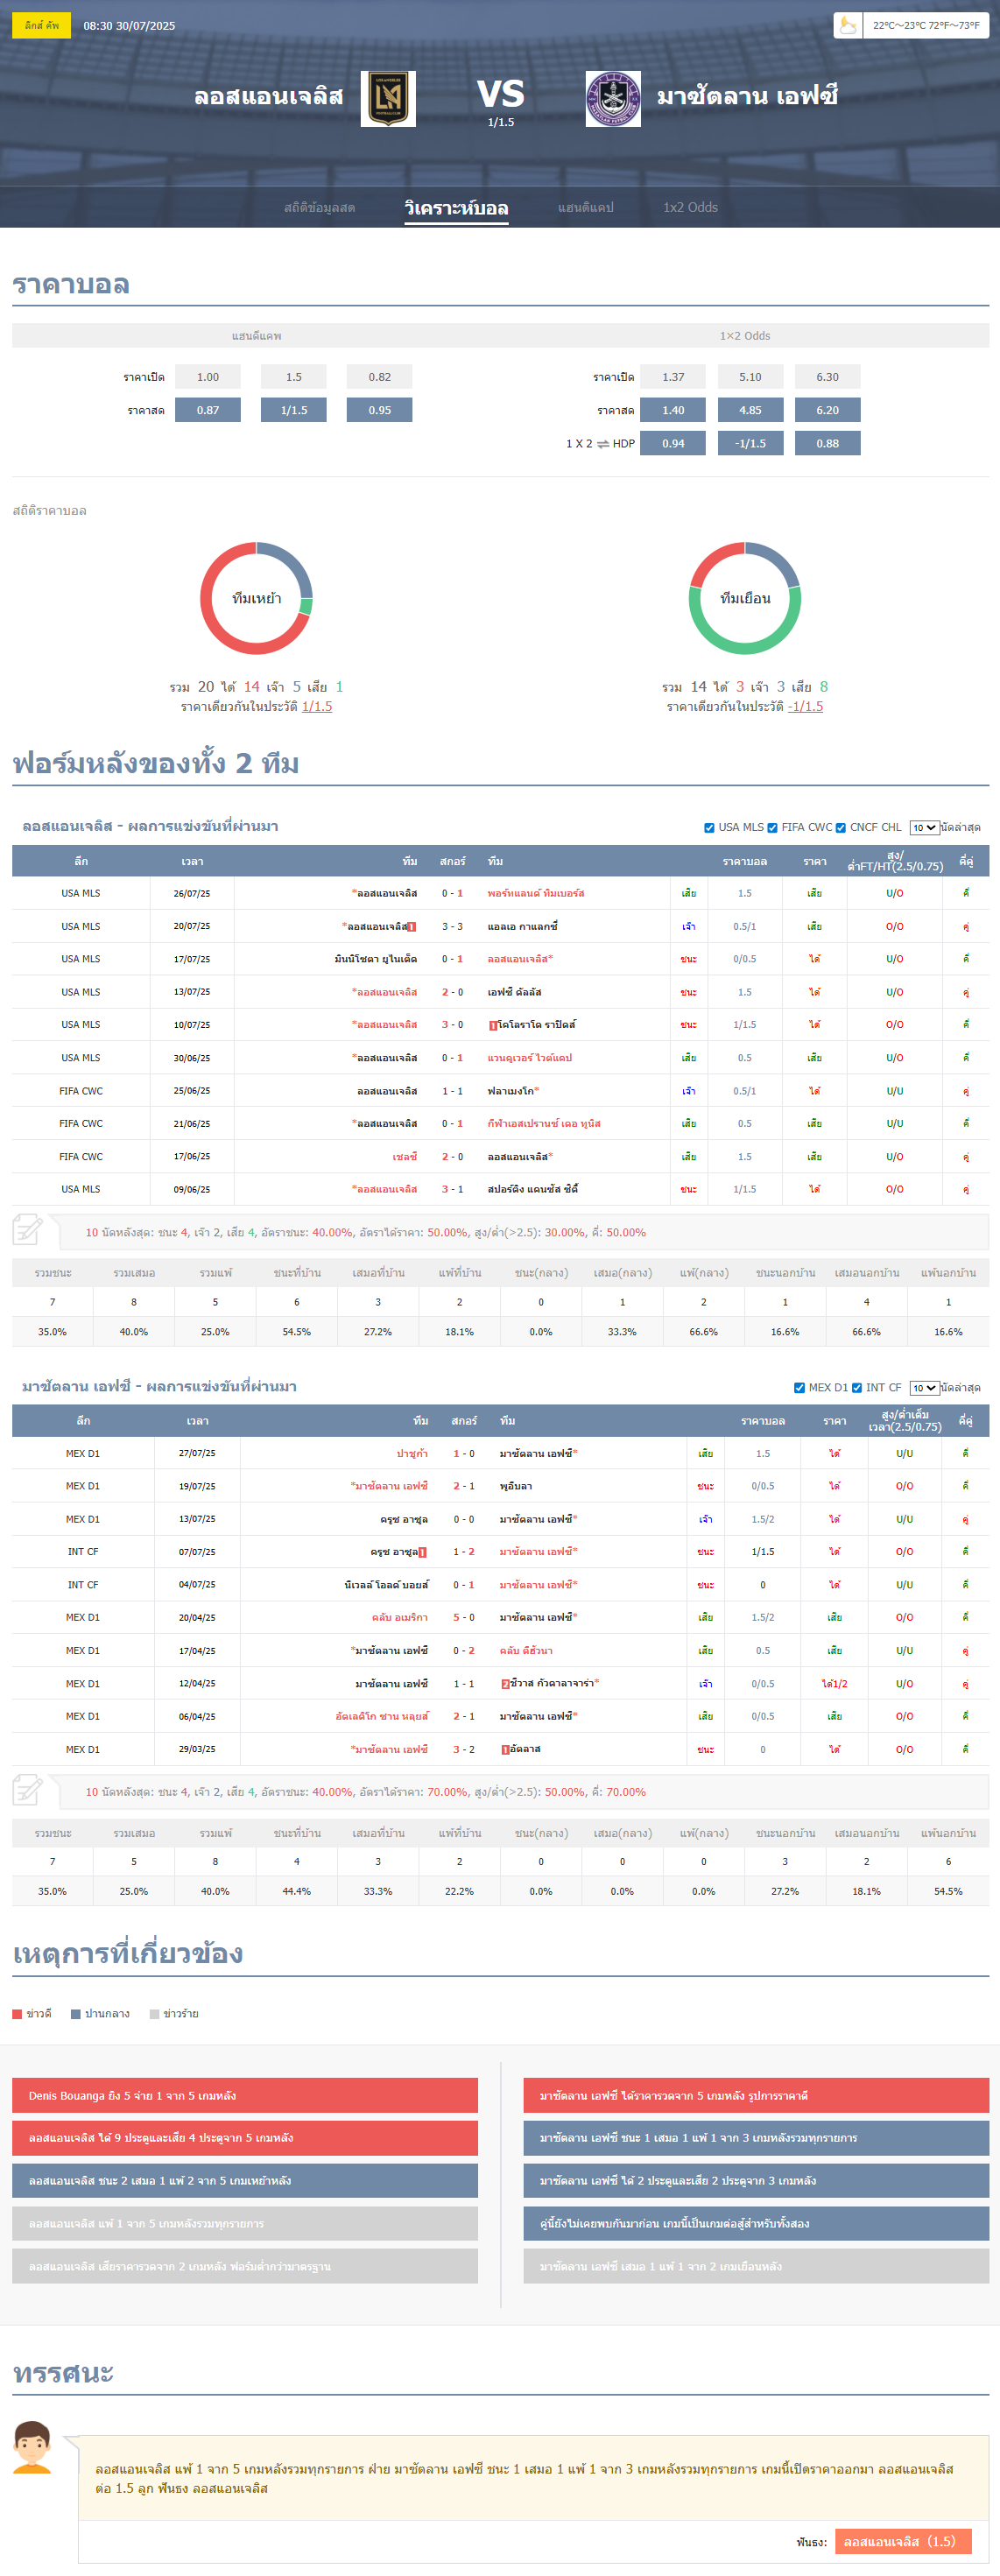Select the วิเคราะห์บอล tab

coord(456,208)
